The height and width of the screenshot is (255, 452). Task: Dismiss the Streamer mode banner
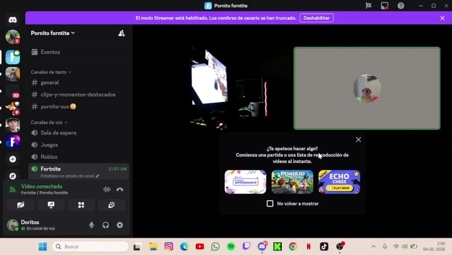[442, 18]
